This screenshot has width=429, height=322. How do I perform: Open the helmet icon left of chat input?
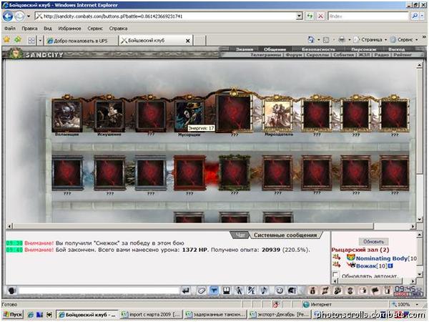click(11, 291)
